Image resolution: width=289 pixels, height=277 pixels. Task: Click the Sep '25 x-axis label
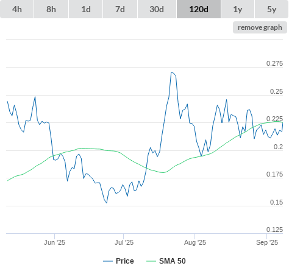pyautogui.click(x=267, y=242)
